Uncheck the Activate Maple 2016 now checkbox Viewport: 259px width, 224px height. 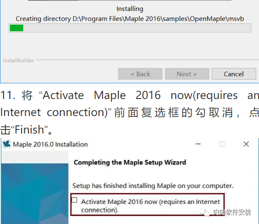(x=75, y=200)
